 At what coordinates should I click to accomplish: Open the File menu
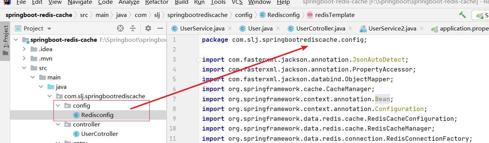coord(21,2)
